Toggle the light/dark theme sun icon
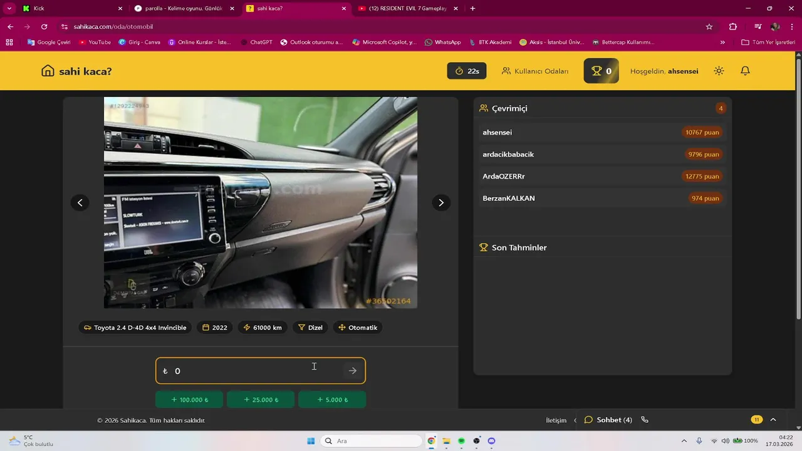Image resolution: width=802 pixels, height=451 pixels. (x=719, y=71)
